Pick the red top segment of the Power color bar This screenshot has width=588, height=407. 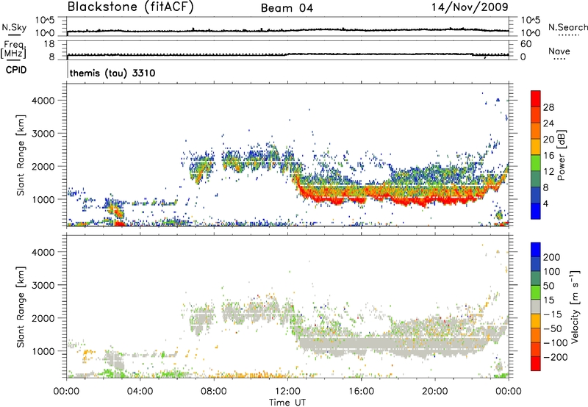536,98
